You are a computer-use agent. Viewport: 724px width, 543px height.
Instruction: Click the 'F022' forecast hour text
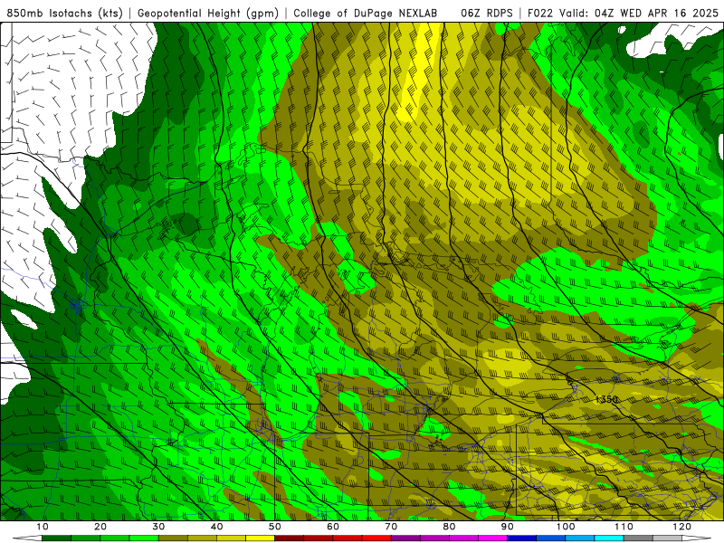point(539,13)
